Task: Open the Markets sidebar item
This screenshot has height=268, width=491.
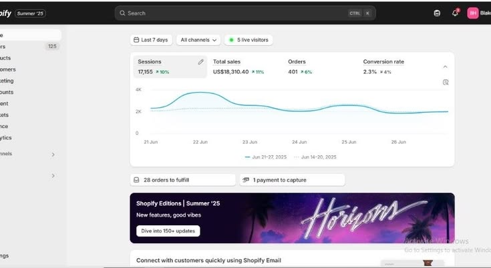Action: (x=30, y=115)
